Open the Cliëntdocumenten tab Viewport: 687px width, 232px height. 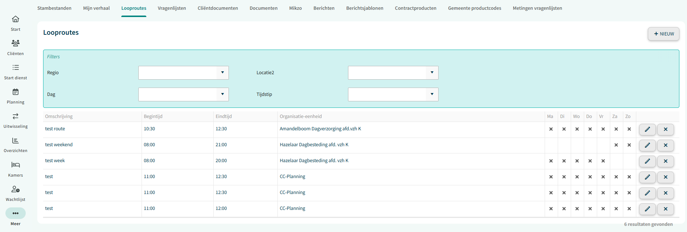coord(218,8)
